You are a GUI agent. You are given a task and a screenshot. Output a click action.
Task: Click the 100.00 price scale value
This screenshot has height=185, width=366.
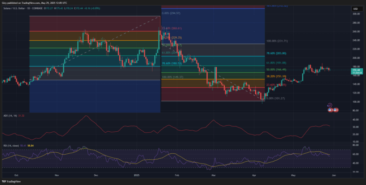coord(356,102)
